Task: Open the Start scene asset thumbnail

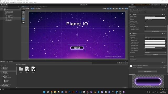Action: 33,69
